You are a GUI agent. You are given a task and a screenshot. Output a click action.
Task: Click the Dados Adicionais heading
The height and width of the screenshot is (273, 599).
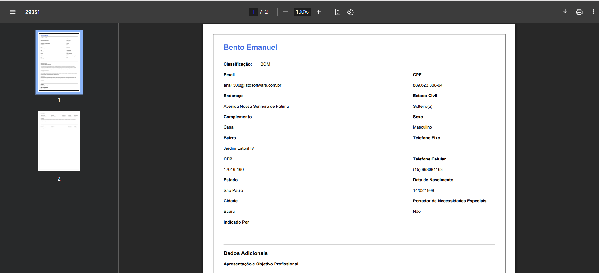(x=246, y=253)
